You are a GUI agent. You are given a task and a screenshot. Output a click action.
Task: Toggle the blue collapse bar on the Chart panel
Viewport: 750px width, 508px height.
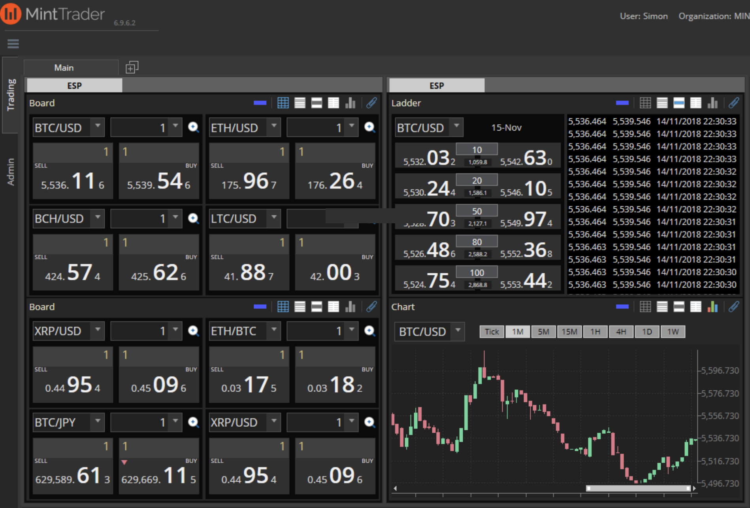point(623,307)
